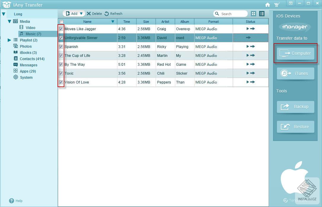
Task: Sort by the Album column header
Action: click(185, 22)
